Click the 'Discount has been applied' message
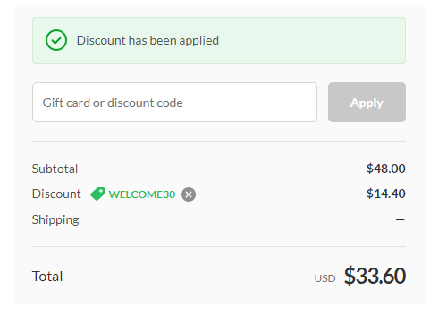The height and width of the screenshot is (322, 447). [148, 40]
